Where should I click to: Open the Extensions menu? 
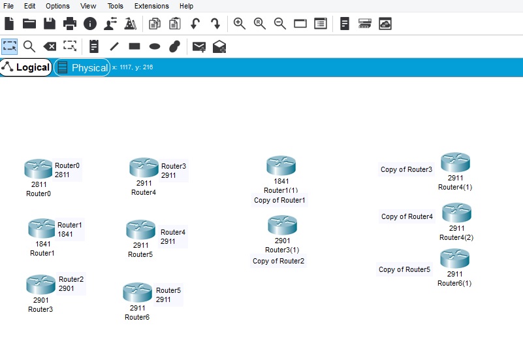[151, 6]
